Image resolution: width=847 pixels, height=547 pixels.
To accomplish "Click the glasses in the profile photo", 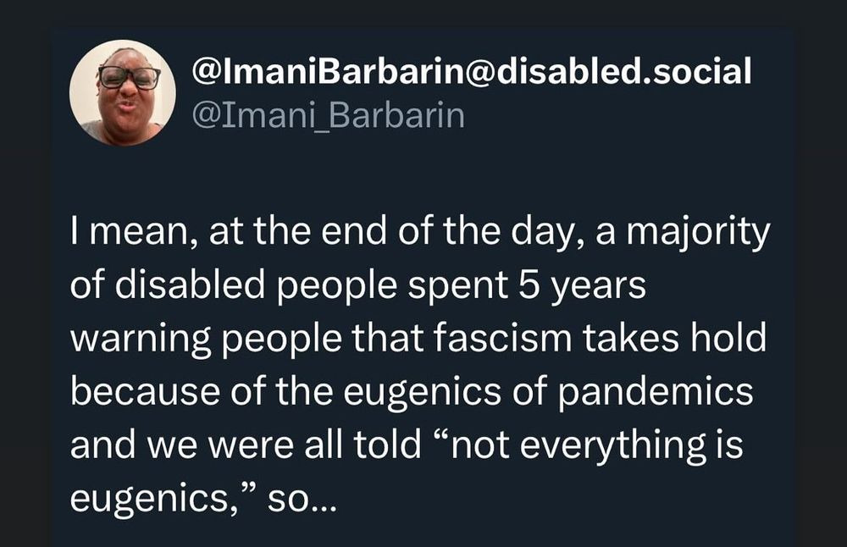I will pos(129,78).
